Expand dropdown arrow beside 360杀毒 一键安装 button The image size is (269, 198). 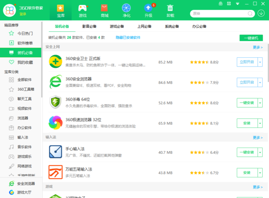(260, 103)
